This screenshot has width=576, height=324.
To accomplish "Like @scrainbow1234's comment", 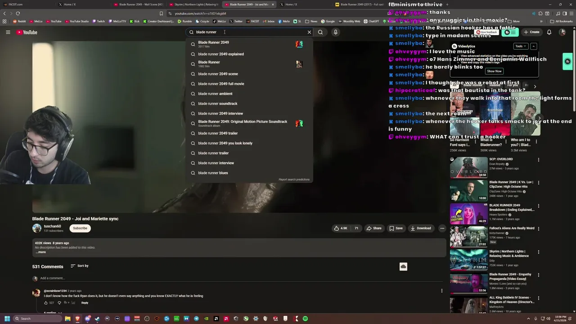I will coord(45,303).
